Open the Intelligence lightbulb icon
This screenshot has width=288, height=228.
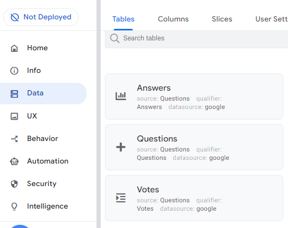pos(14,207)
